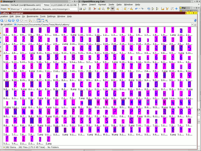Click the Cut scissors icon in Calc

point(118,9)
